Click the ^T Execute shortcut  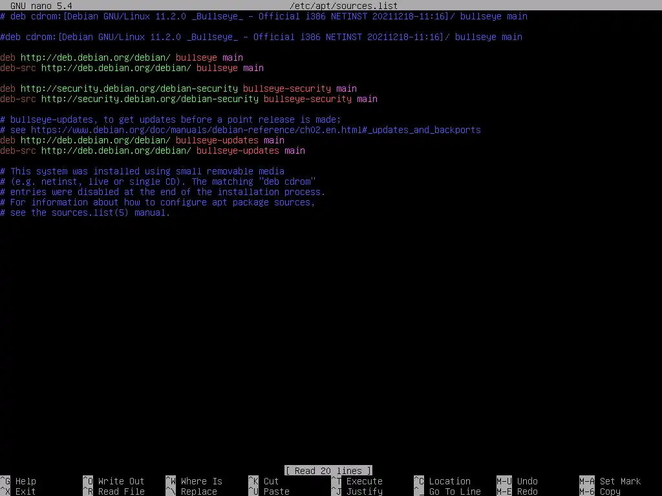point(357,481)
